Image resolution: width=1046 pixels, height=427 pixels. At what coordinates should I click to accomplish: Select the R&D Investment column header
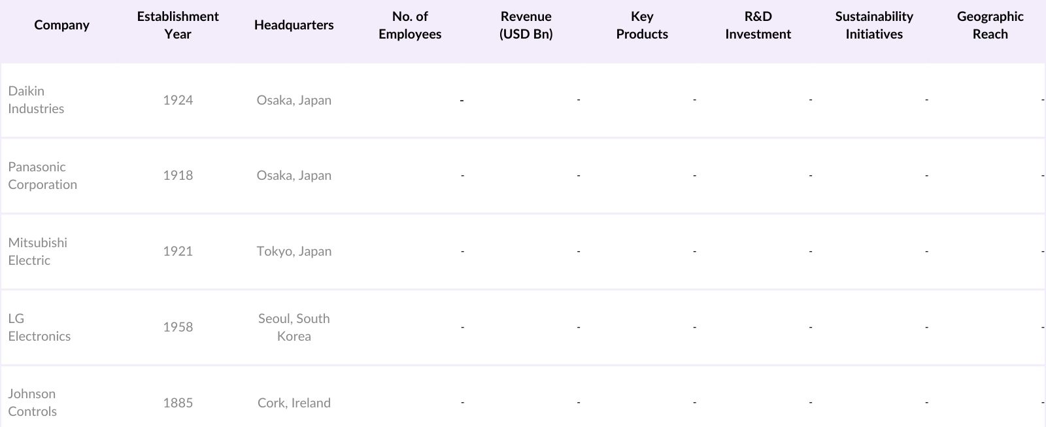tap(758, 25)
